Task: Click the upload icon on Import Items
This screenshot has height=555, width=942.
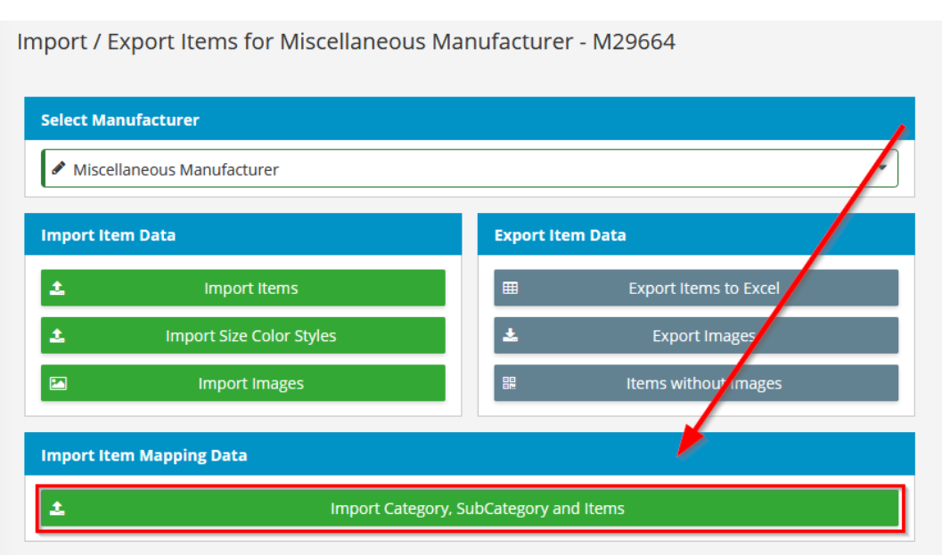Action: (57, 289)
